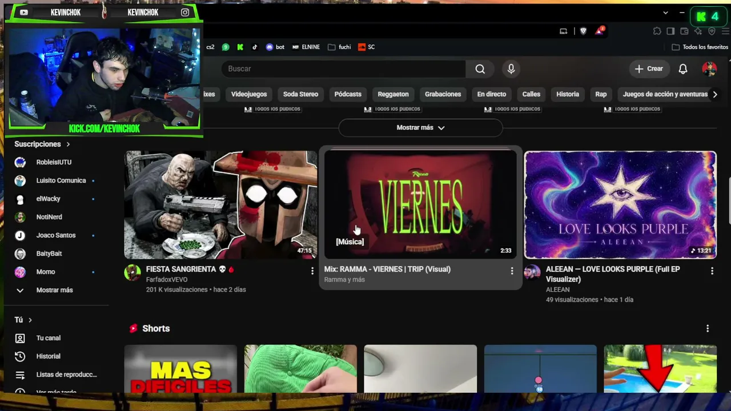Open the Luisito Comunica subscription channel
This screenshot has height=411, width=731.
(x=61, y=180)
